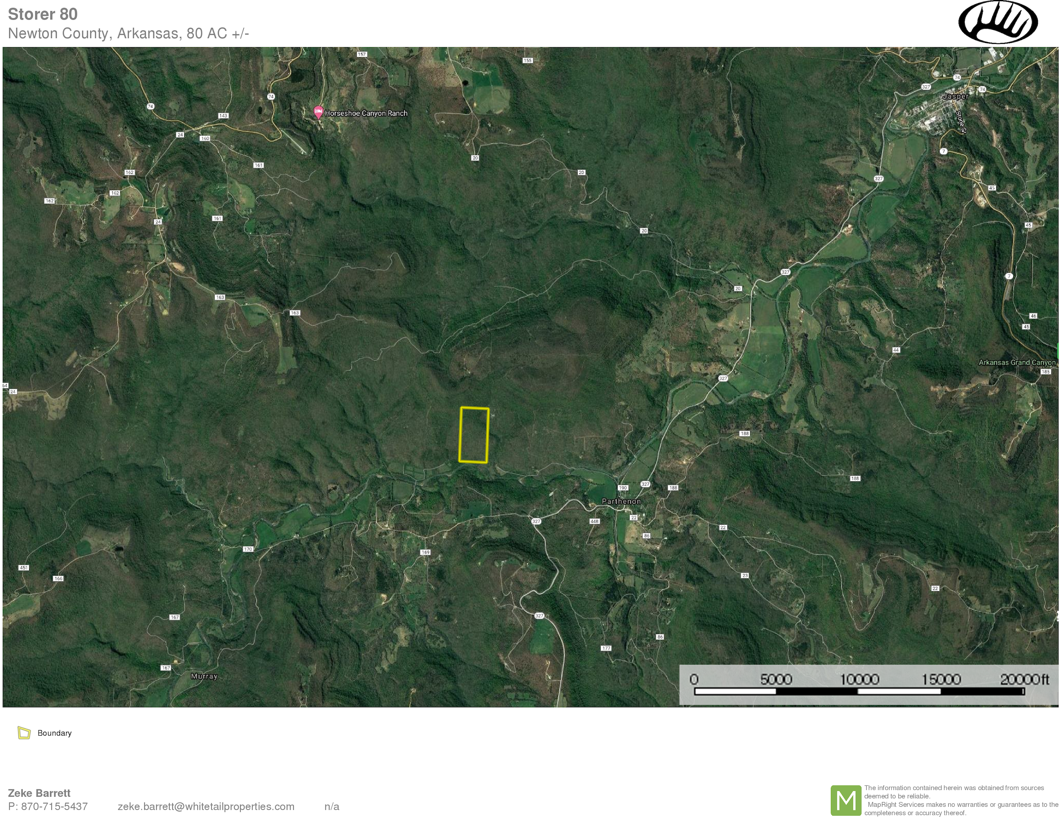Click the Boundary legend text
The height and width of the screenshot is (820, 1061).
point(54,733)
